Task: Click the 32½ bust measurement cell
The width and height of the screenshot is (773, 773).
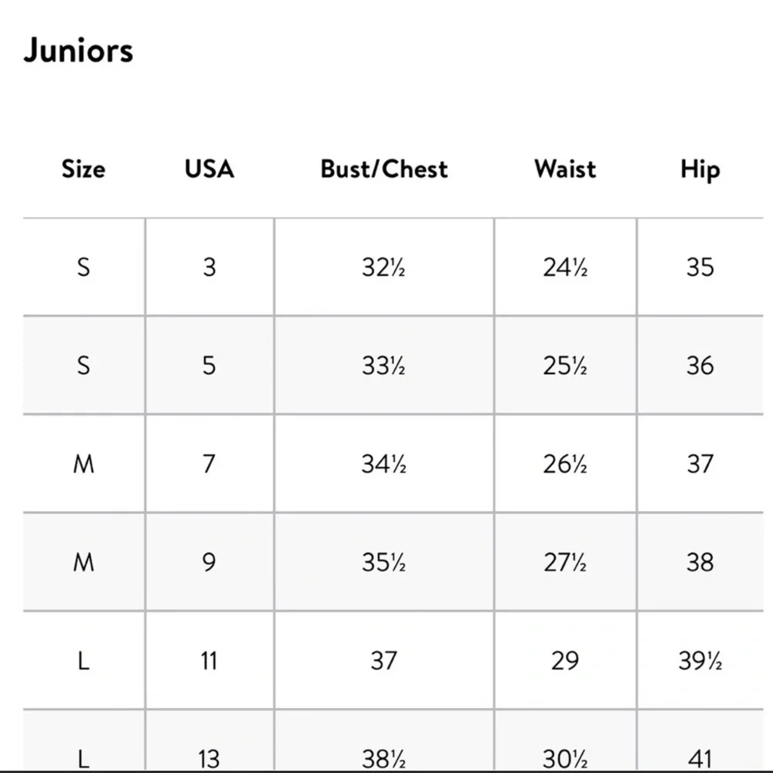Action: [384, 267]
